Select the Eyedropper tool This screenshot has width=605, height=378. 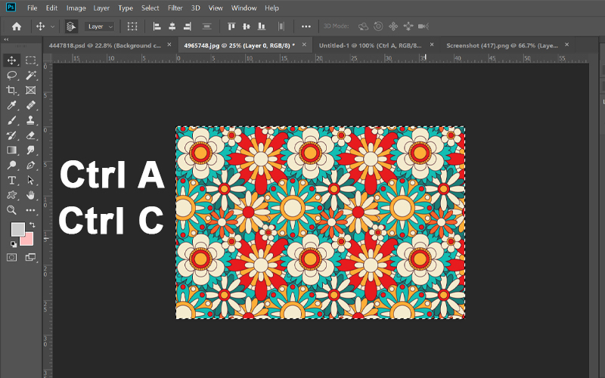tap(11, 105)
